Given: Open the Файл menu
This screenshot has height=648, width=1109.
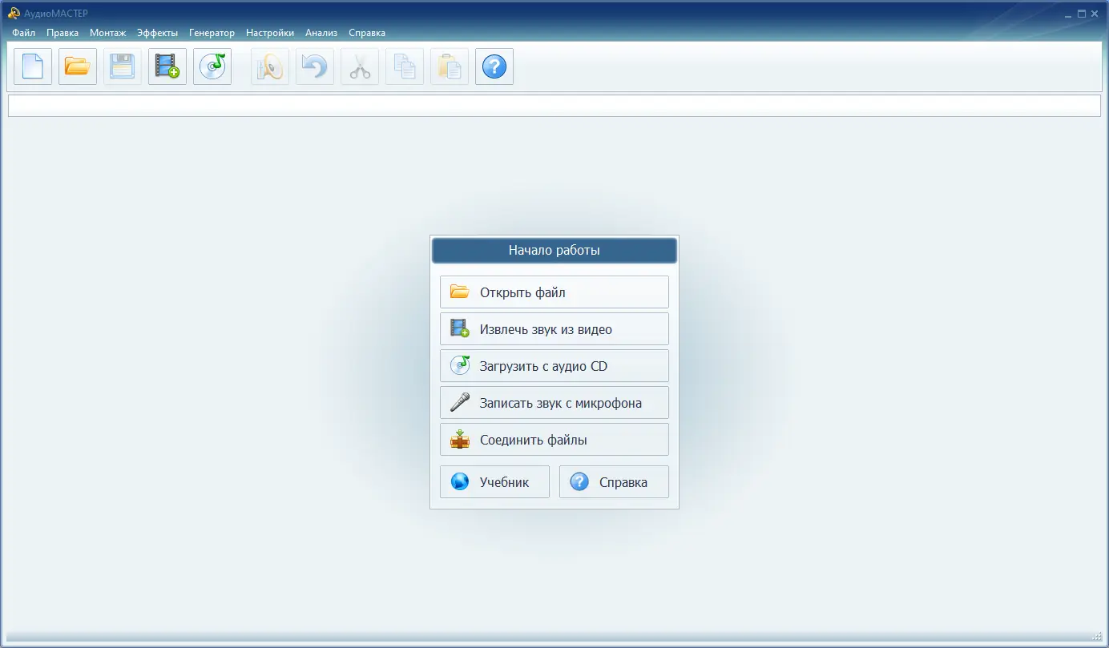Looking at the screenshot, I should pos(24,33).
